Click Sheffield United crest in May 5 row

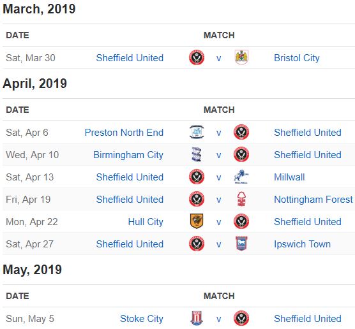click(241, 318)
